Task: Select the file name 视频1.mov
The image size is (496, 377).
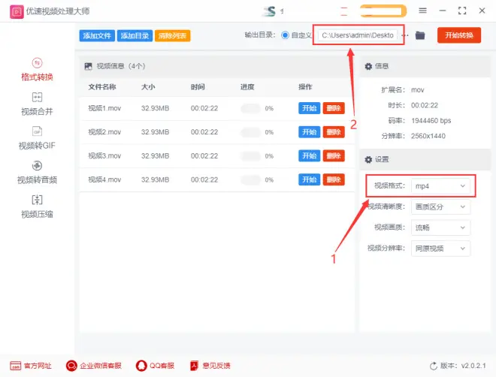Action: [104, 108]
